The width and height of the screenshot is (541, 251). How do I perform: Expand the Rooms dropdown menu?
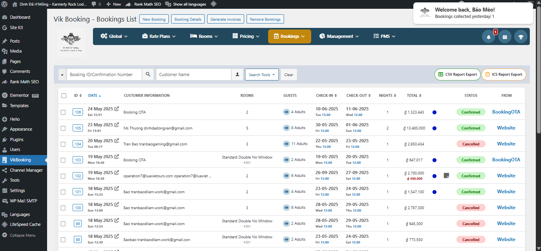[204, 36]
